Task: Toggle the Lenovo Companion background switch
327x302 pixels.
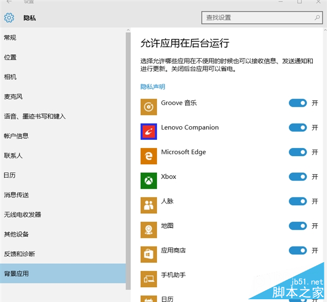Action: click(x=298, y=127)
